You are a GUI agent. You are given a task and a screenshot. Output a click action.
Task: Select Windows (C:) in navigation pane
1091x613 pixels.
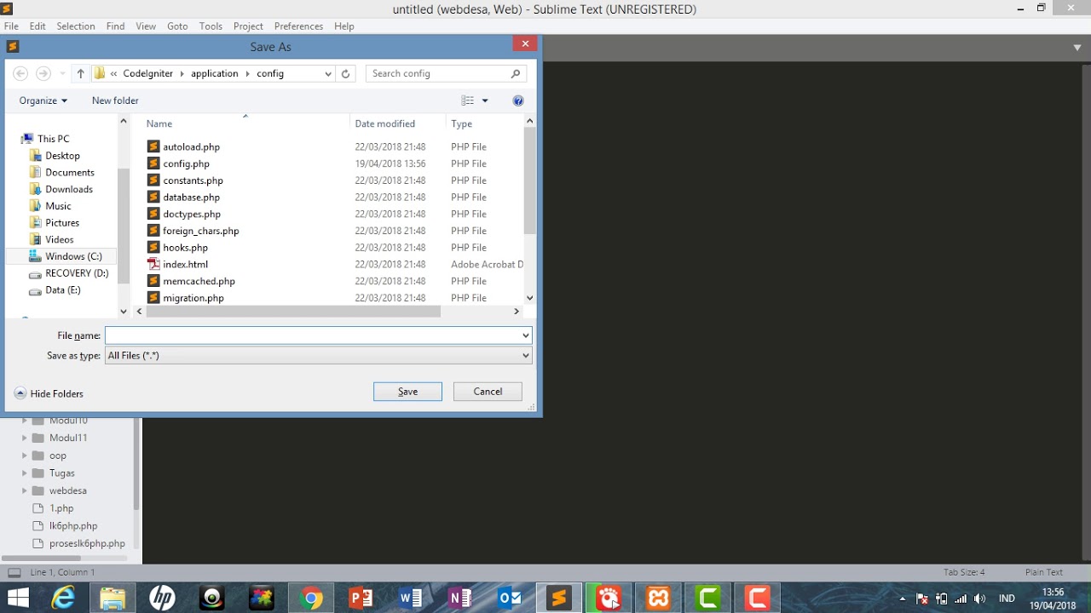pos(73,256)
